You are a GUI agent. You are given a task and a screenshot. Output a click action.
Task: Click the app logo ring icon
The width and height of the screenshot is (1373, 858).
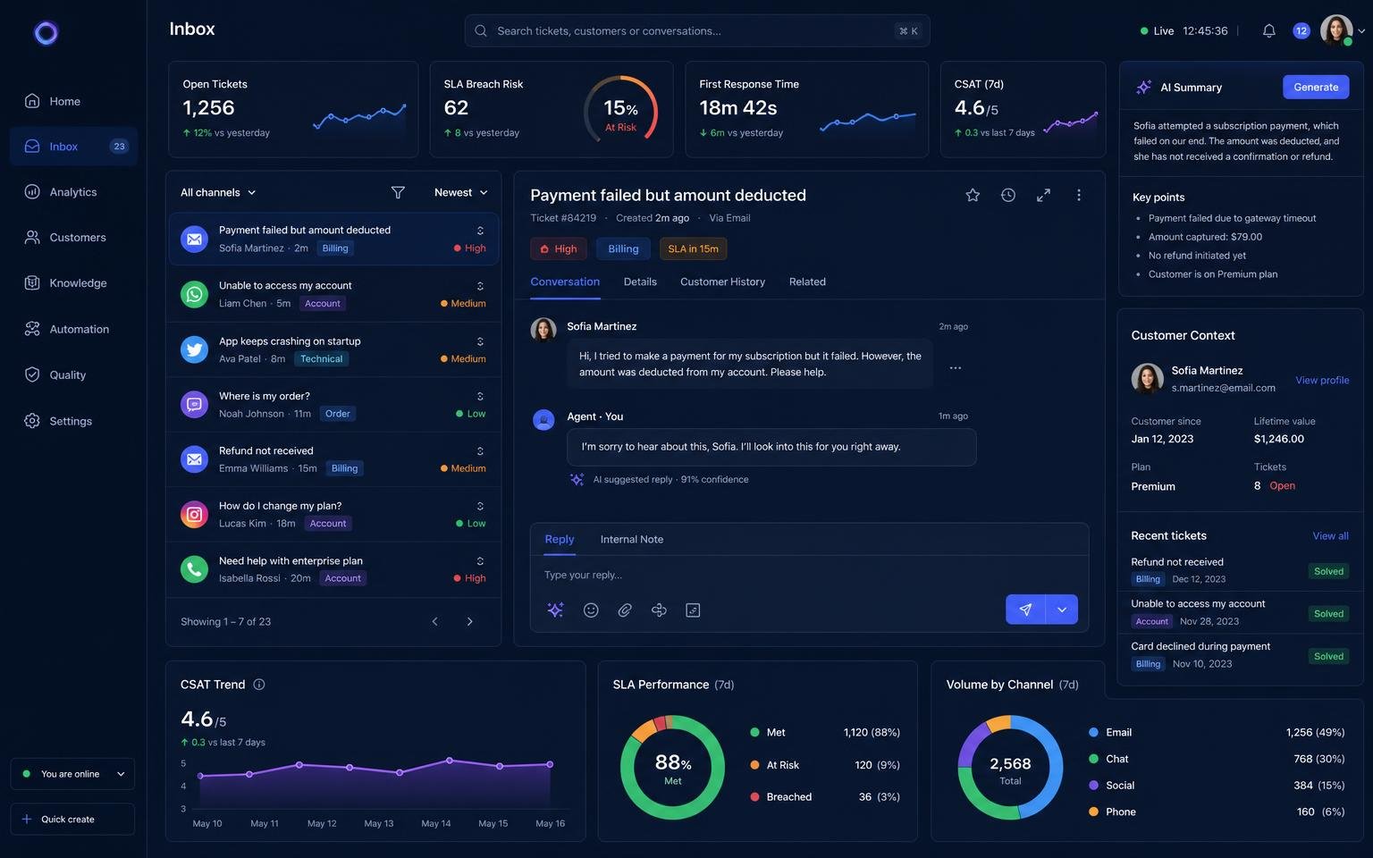point(46,33)
